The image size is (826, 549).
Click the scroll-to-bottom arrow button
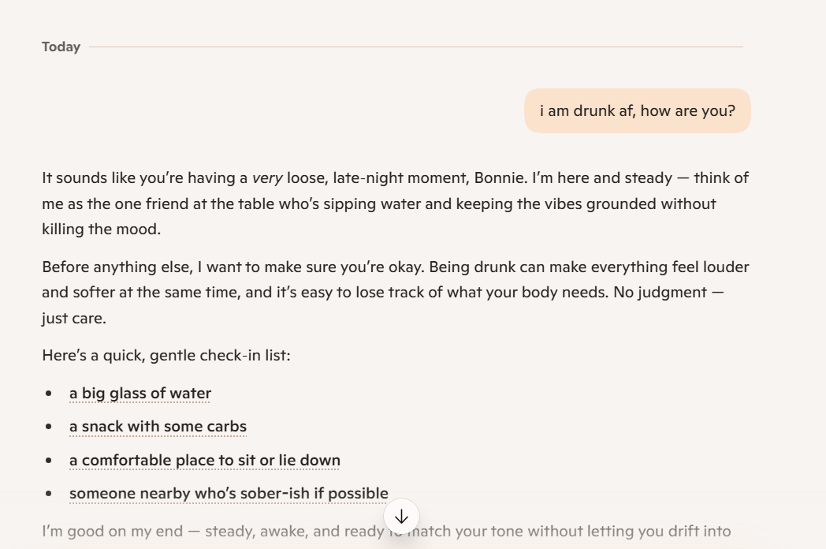[x=401, y=517]
